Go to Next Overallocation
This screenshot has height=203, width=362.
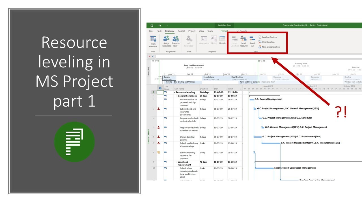click(269, 47)
